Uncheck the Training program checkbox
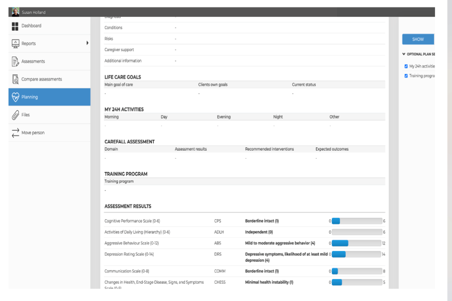Image resolution: width=452 pixels, height=301 pixels. click(x=406, y=76)
